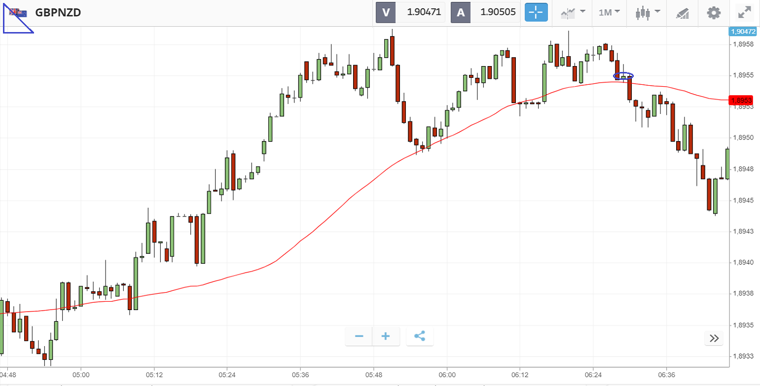Open chart settings gear icon
Screen dimensions: 760x386
(x=714, y=12)
